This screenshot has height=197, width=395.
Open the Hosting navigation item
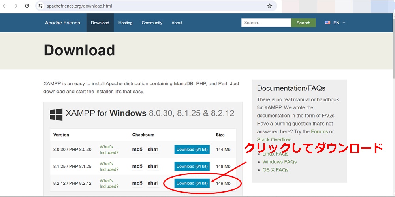click(125, 23)
